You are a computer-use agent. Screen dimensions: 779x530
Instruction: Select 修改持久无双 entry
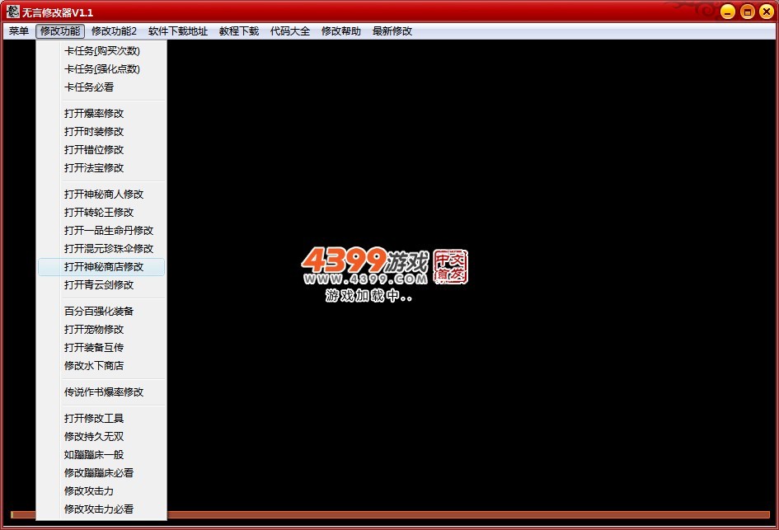[101, 437]
